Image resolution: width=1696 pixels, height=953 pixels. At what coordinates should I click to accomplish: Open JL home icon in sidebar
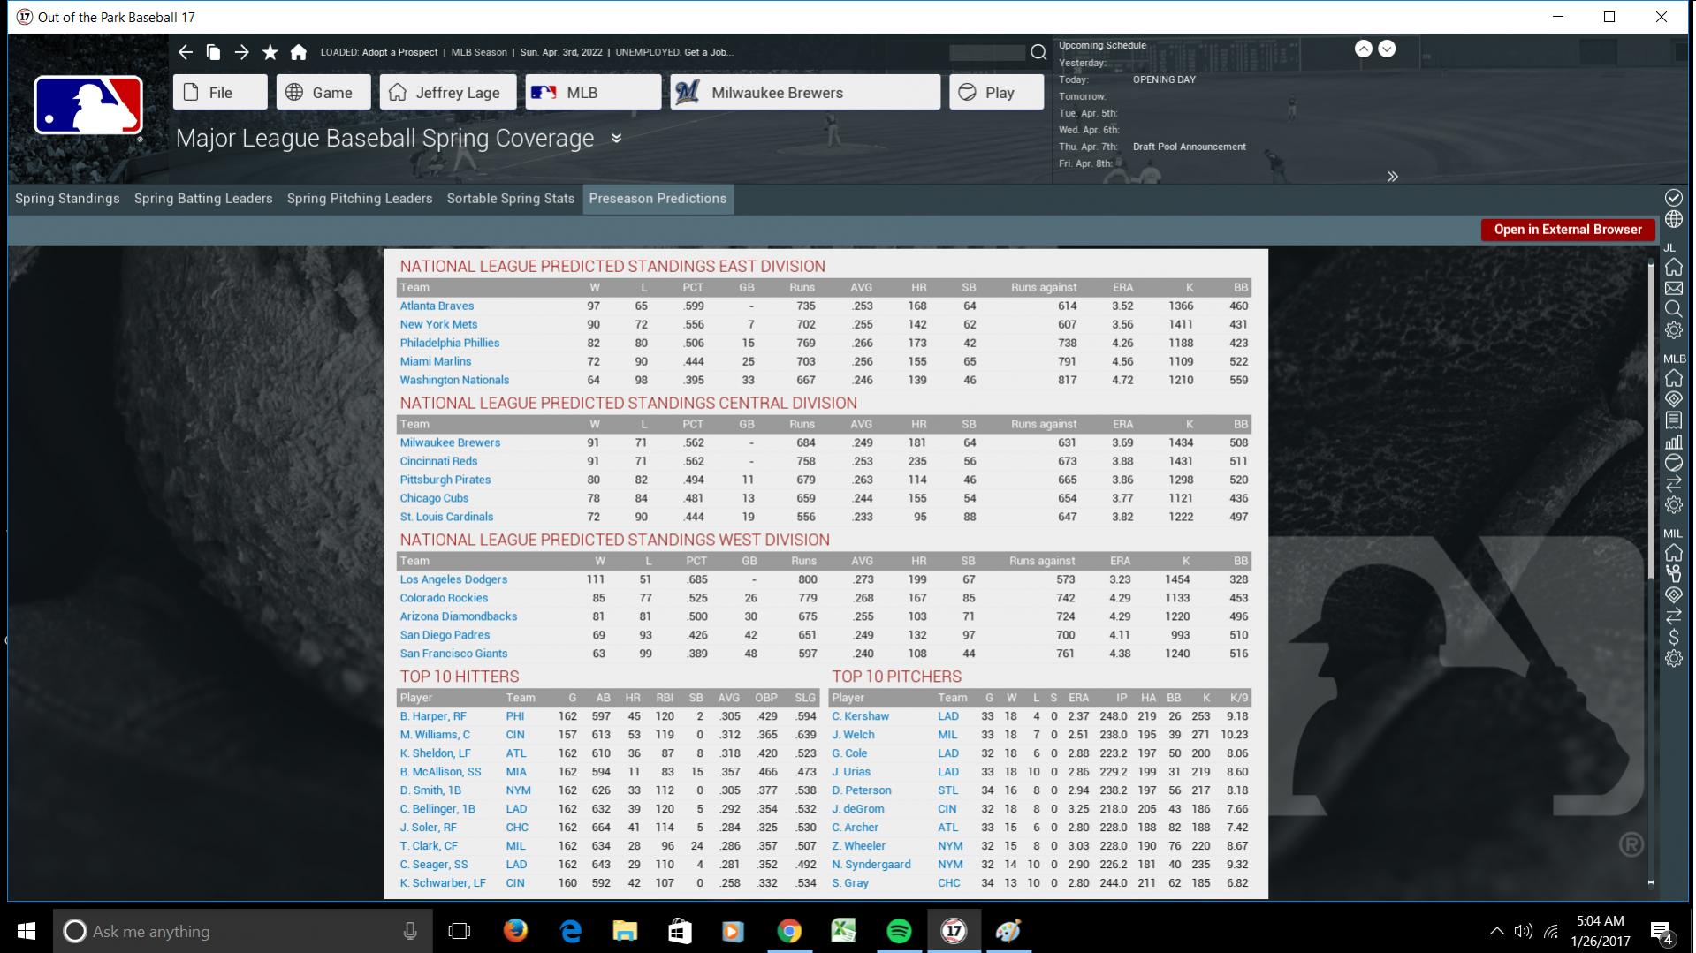(1673, 267)
